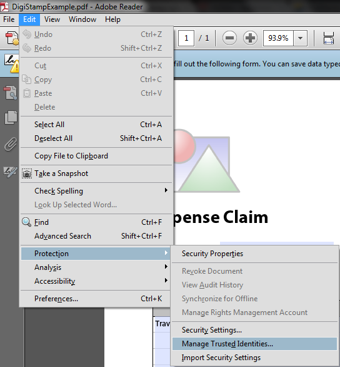
Task: Open the View menu
Action: (x=52, y=19)
